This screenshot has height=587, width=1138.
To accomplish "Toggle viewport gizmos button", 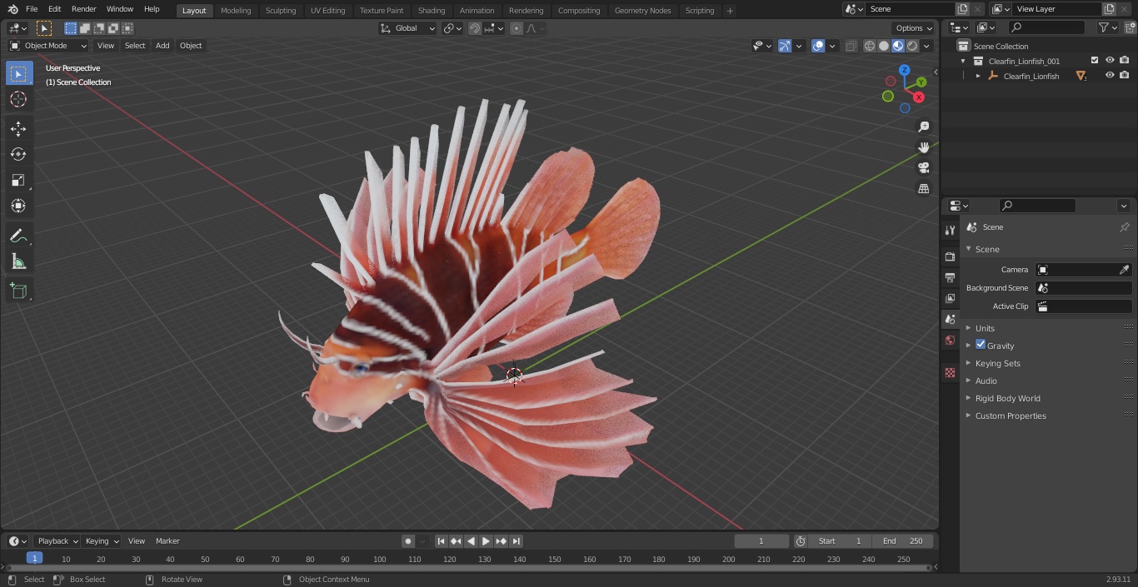I will (785, 46).
